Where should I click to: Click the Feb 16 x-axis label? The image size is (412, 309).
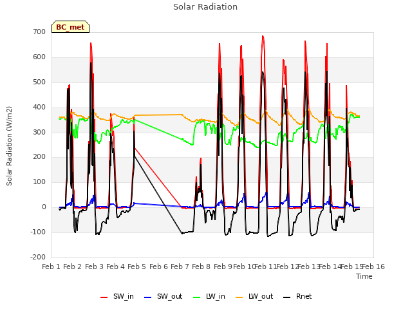[373, 267]
